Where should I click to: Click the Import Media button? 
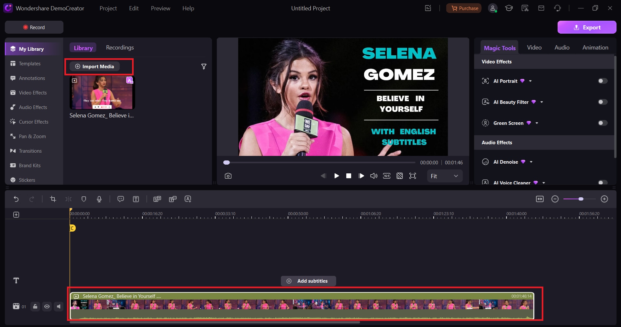tap(94, 66)
